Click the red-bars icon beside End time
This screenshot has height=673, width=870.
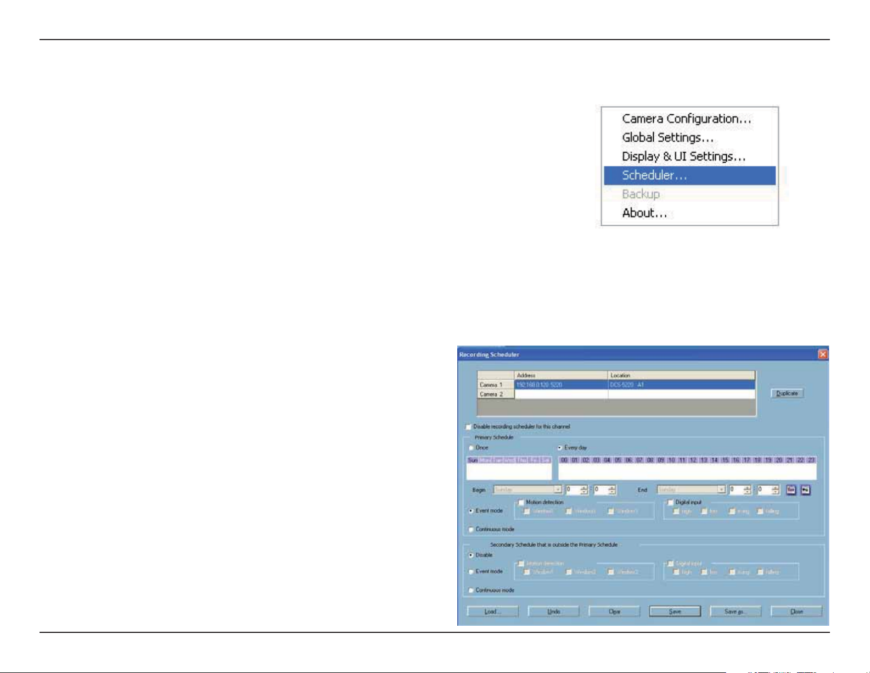791,490
